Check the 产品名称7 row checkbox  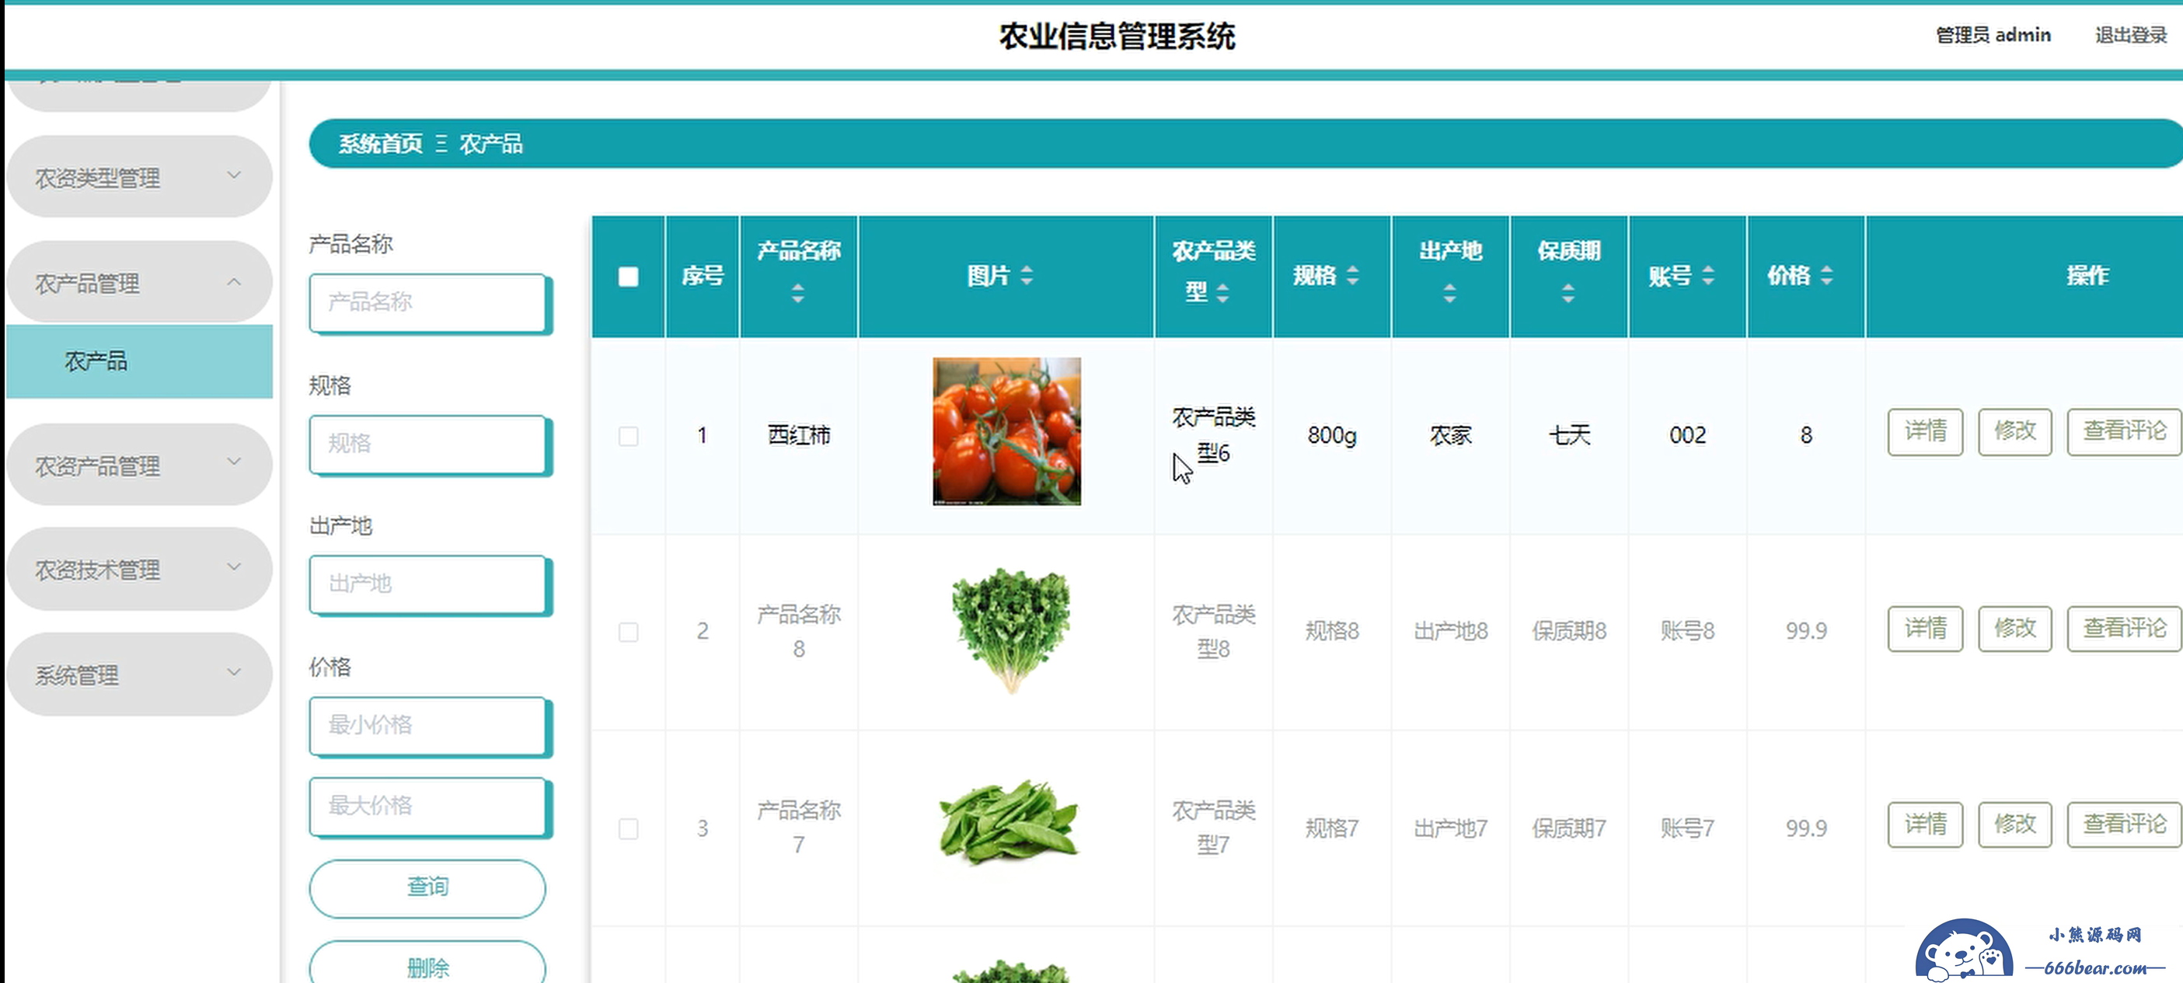(x=628, y=829)
